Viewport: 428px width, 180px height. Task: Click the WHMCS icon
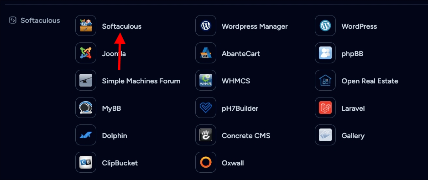click(x=205, y=80)
